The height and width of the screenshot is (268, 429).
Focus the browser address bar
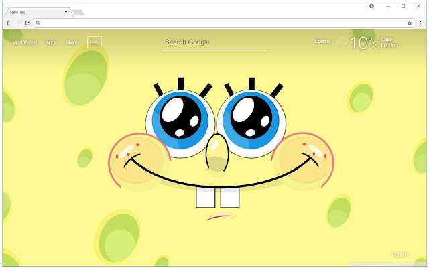[x=224, y=23]
